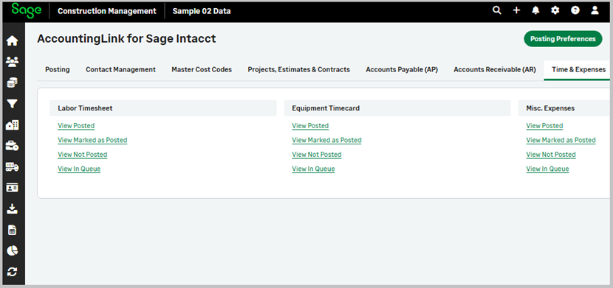Click the Posting Preferences button
This screenshot has width=613, height=288.
pyautogui.click(x=563, y=38)
